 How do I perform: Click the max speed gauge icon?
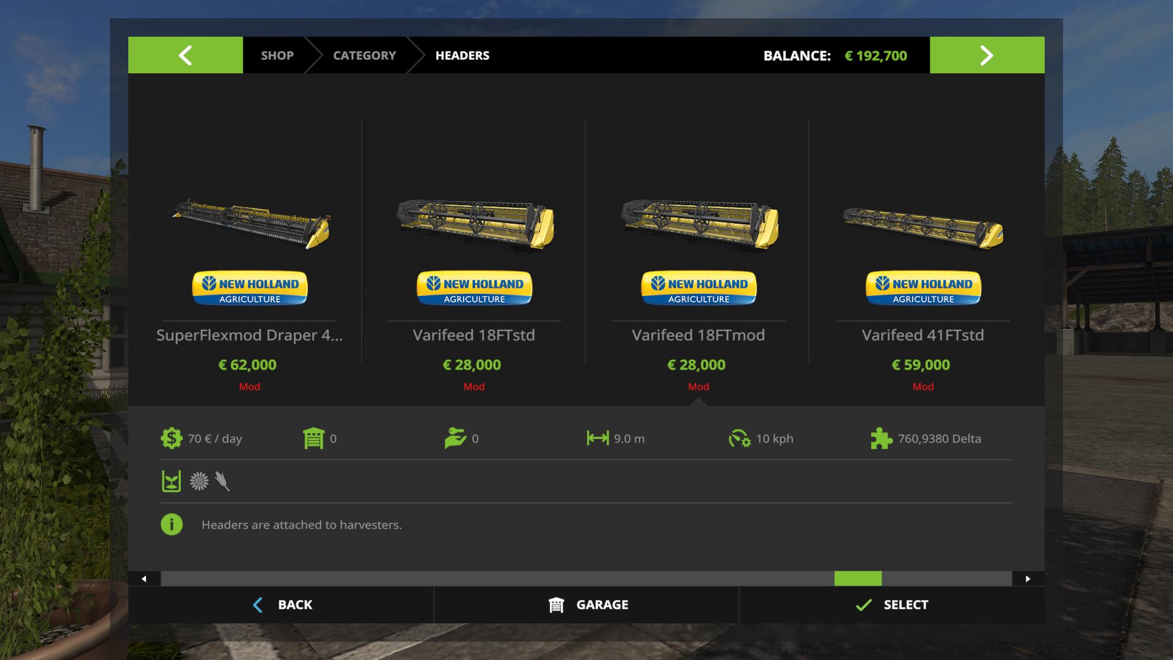[739, 438]
